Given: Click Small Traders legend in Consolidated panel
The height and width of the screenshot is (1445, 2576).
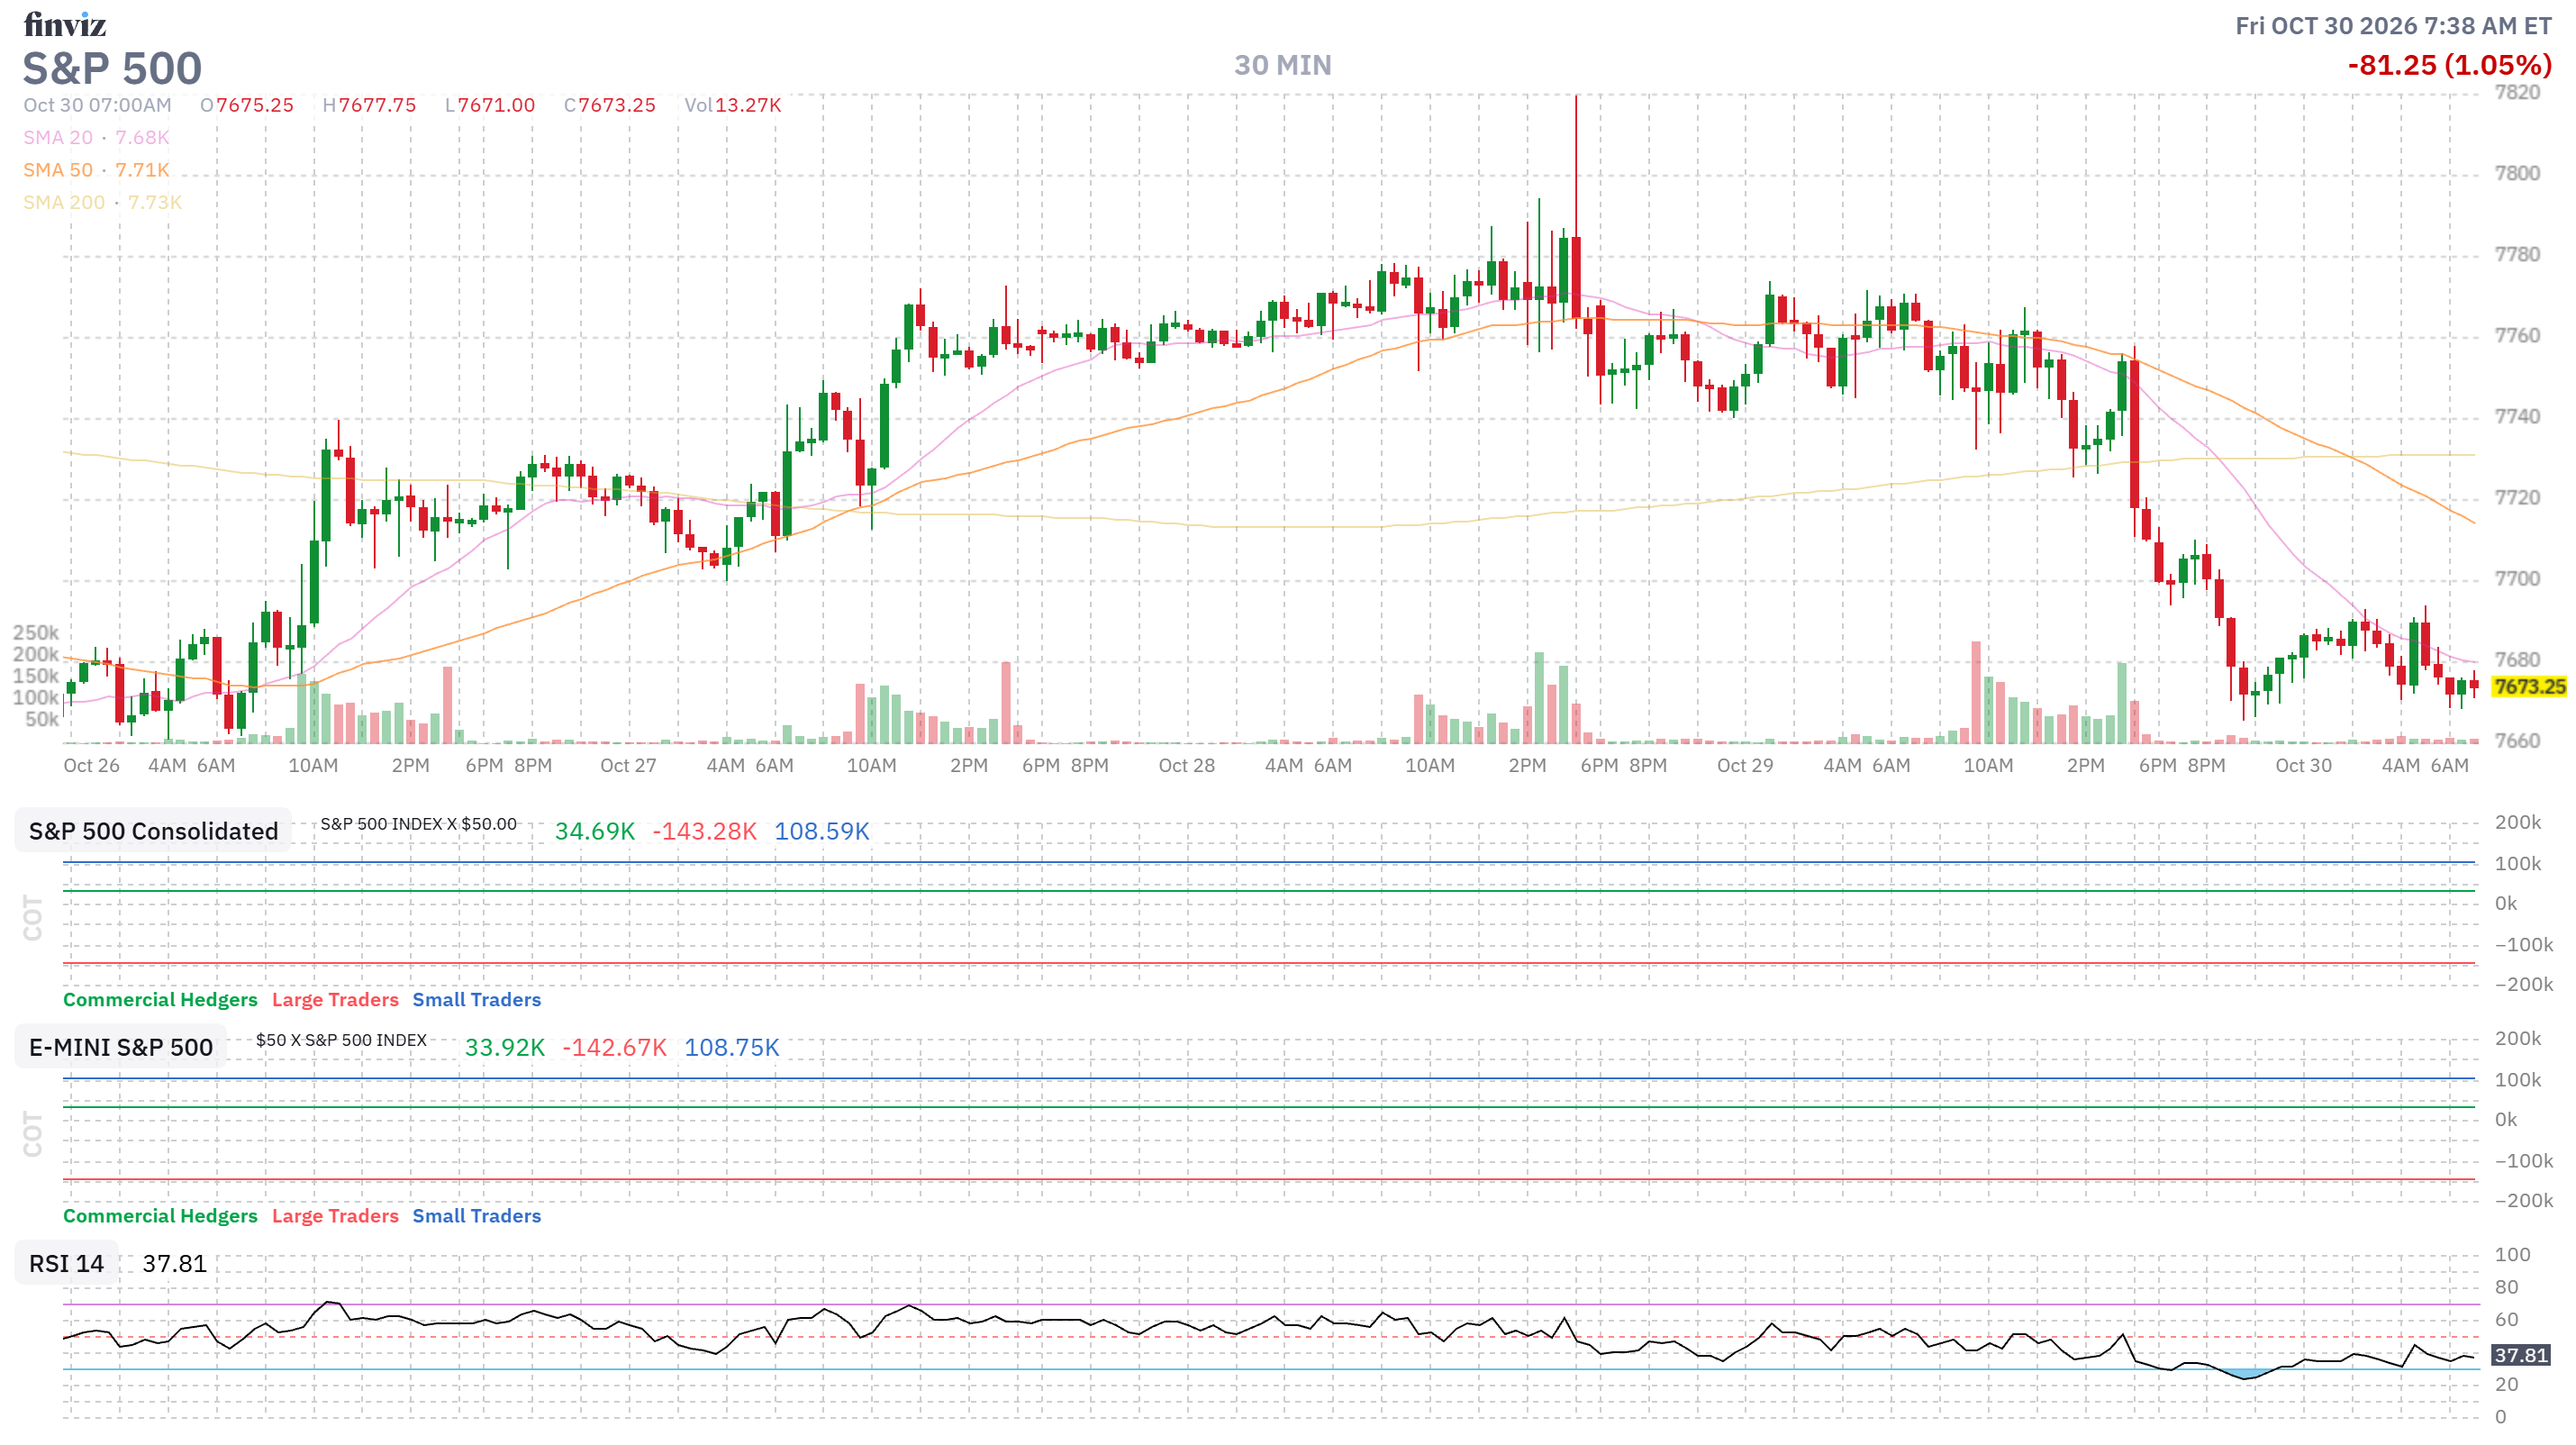Looking at the screenshot, I should point(476,999).
